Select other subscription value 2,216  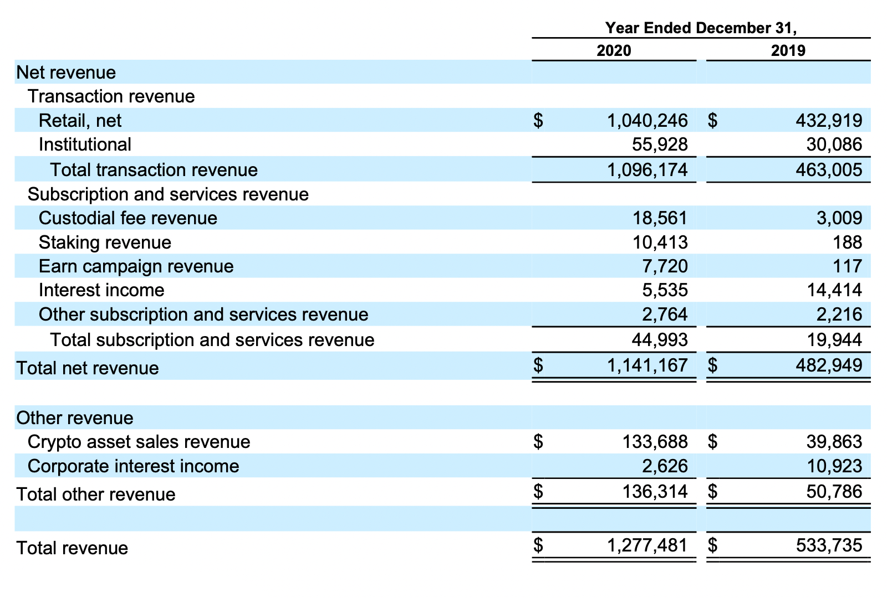click(839, 315)
